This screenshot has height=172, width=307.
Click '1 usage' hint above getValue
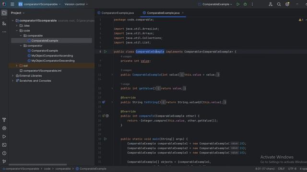point(125,84)
